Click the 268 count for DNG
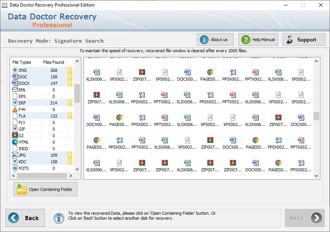This screenshot has height=232, width=330. pyautogui.click(x=54, y=70)
